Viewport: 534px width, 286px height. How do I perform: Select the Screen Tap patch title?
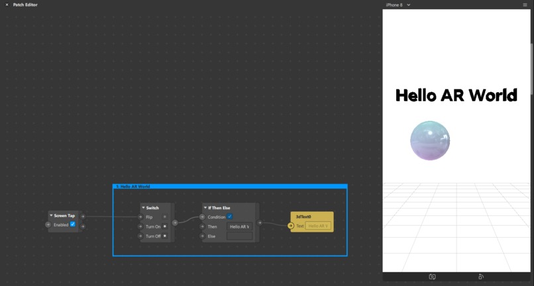64,216
